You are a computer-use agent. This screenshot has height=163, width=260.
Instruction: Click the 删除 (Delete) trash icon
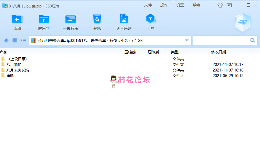[x=97, y=19]
